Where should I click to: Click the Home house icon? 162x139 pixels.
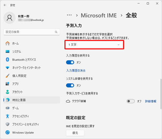tap(7, 44)
